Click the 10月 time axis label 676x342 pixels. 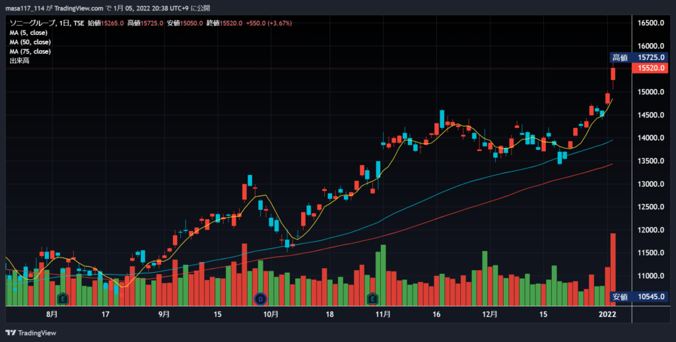pyautogui.click(x=271, y=314)
